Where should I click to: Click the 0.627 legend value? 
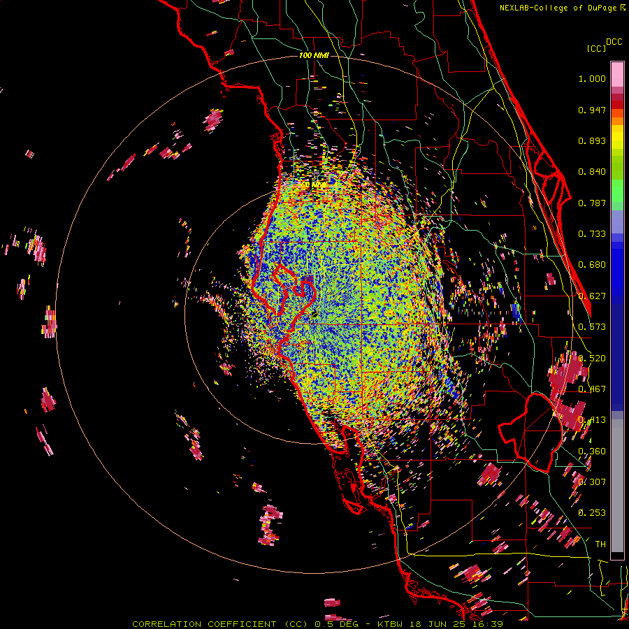coord(592,296)
